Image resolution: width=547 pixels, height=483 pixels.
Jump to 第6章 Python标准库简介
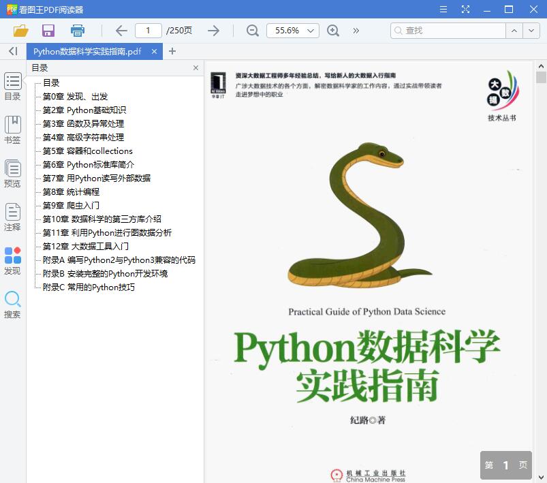89,164
